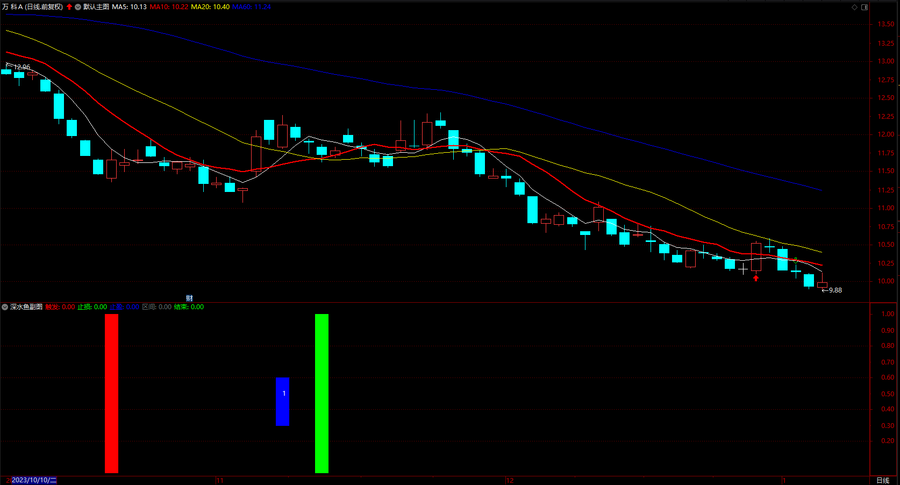Click the diamond marker icon at top right
This screenshot has width=900, height=485.
pos(854,7)
